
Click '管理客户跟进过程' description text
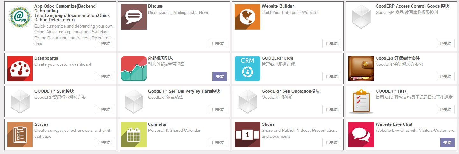[278, 64]
